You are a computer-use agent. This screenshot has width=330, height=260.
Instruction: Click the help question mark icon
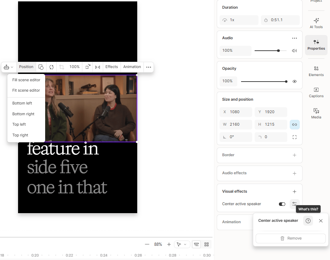coord(308,221)
